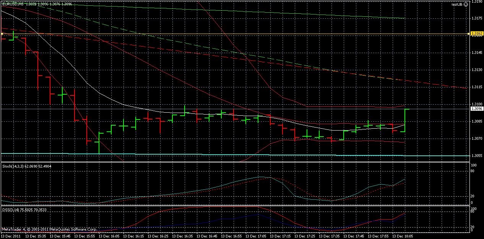Click the 1.3096 current price marker
Image resolution: width=484 pixels, height=239 pixels.
(476, 108)
